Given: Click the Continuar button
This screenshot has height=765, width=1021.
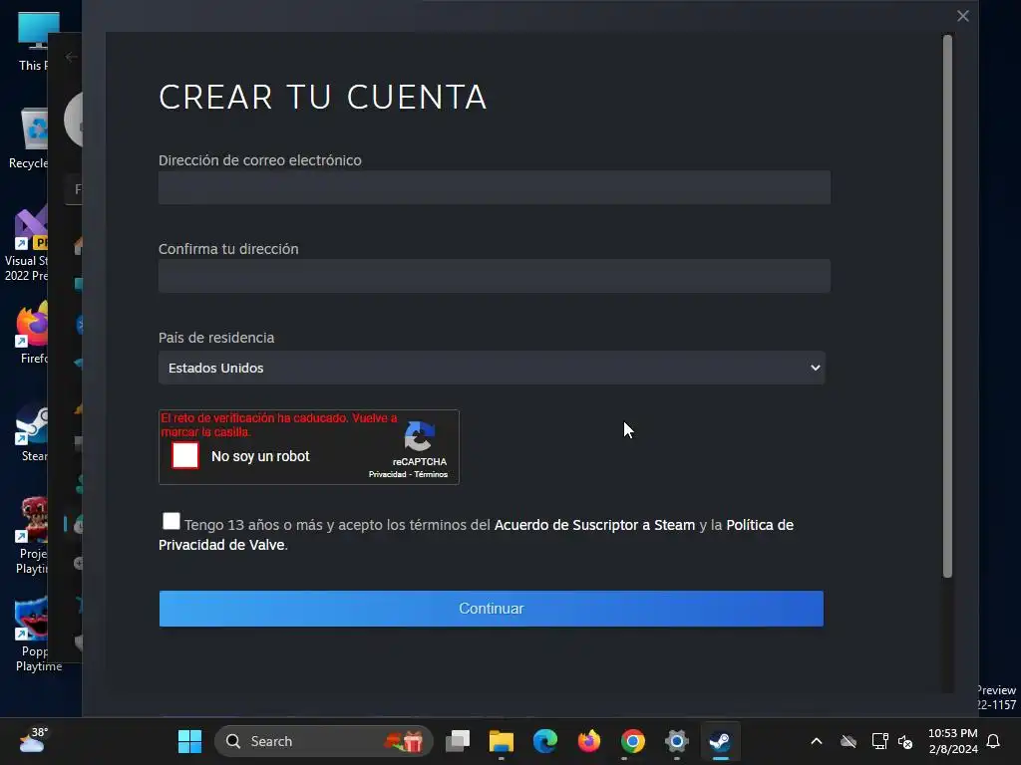Looking at the screenshot, I should tap(491, 609).
